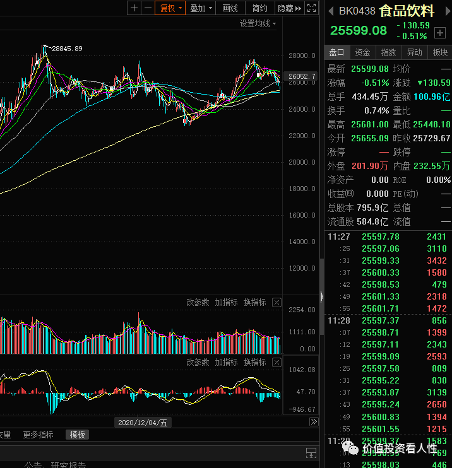Click the double-arrow timeline scroll icon
Screen dimensions: 452x468
click(x=314, y=422)
